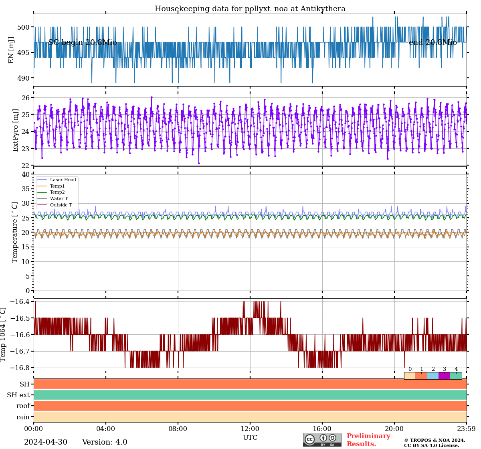Click the 23:59 time tick label
Image resolution: width=481 pixels, height=449 pixels.
click(466, 429)
